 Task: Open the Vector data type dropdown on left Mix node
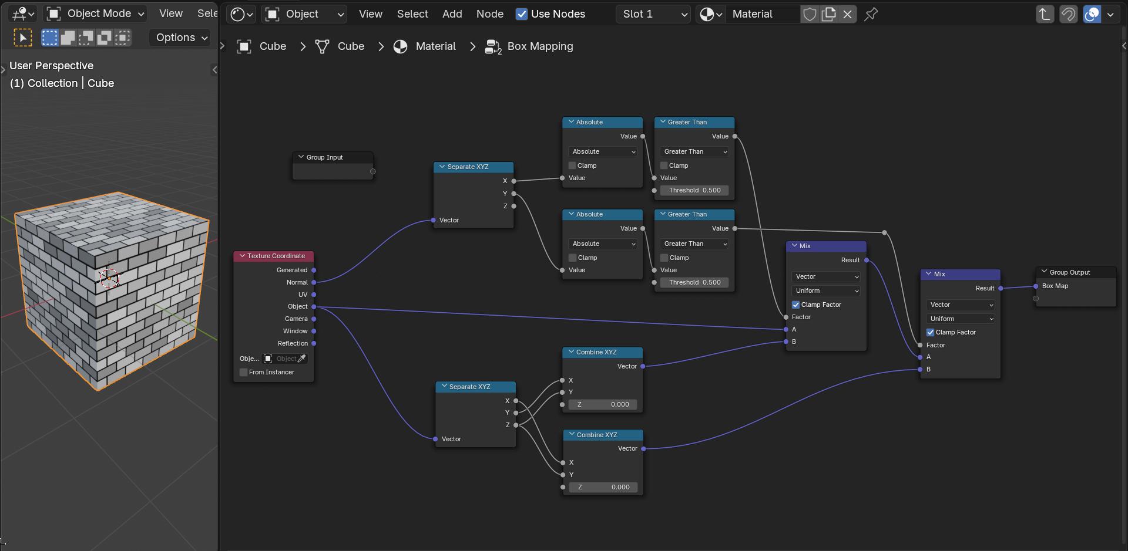(x=826, y=276)
